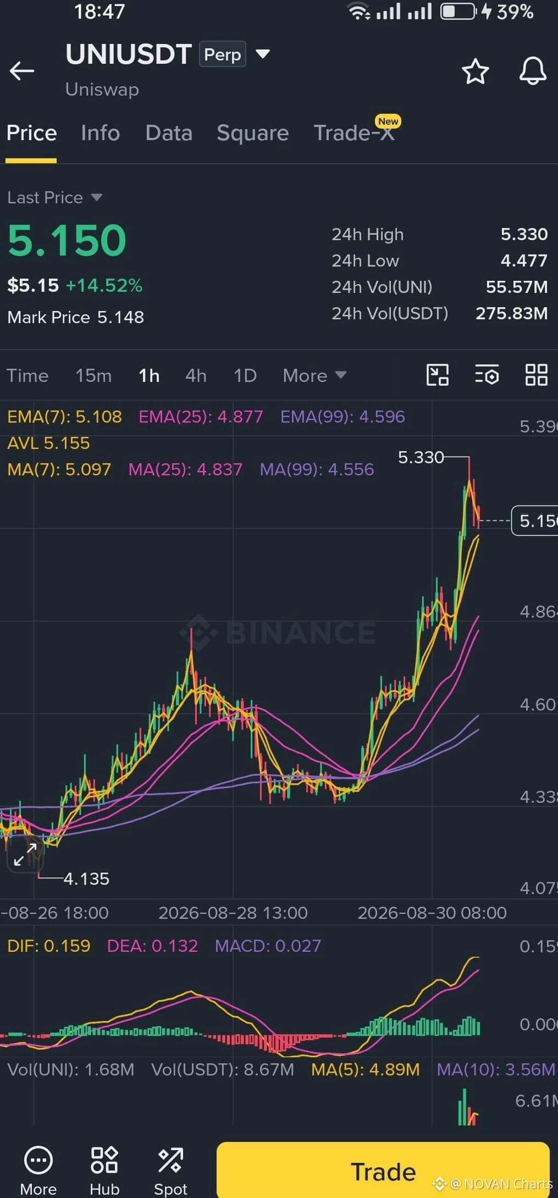Tap the Uniswap subtitle

point(102,89)
